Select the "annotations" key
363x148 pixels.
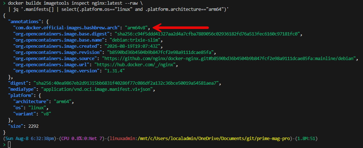pyautogui.click(x=25, y=22)
